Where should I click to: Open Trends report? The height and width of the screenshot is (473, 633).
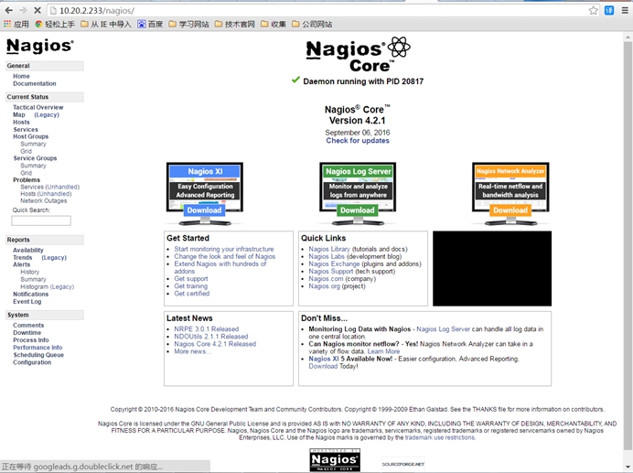pyautogui.click(x=22, y=257)
